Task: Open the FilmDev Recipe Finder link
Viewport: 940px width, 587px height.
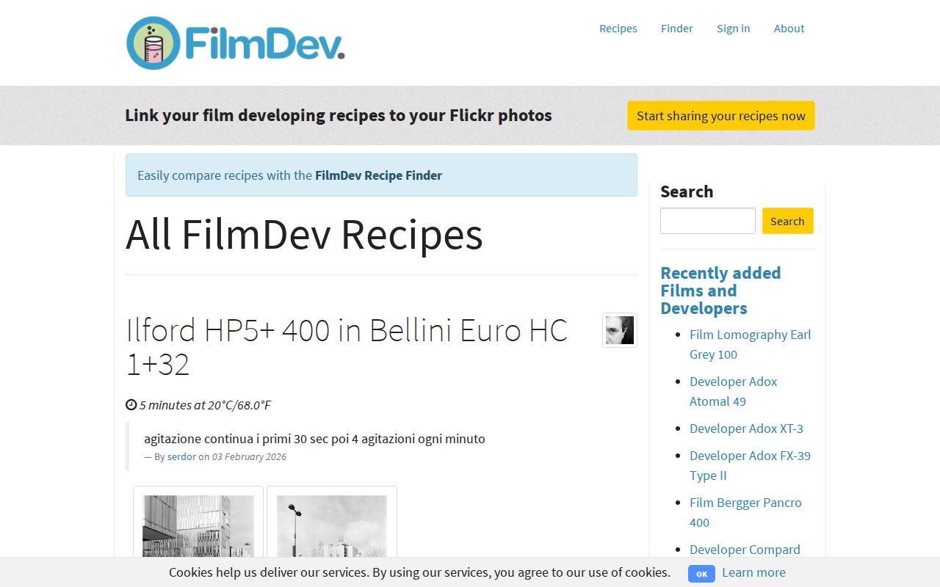Action: click(x=378, y=175)
